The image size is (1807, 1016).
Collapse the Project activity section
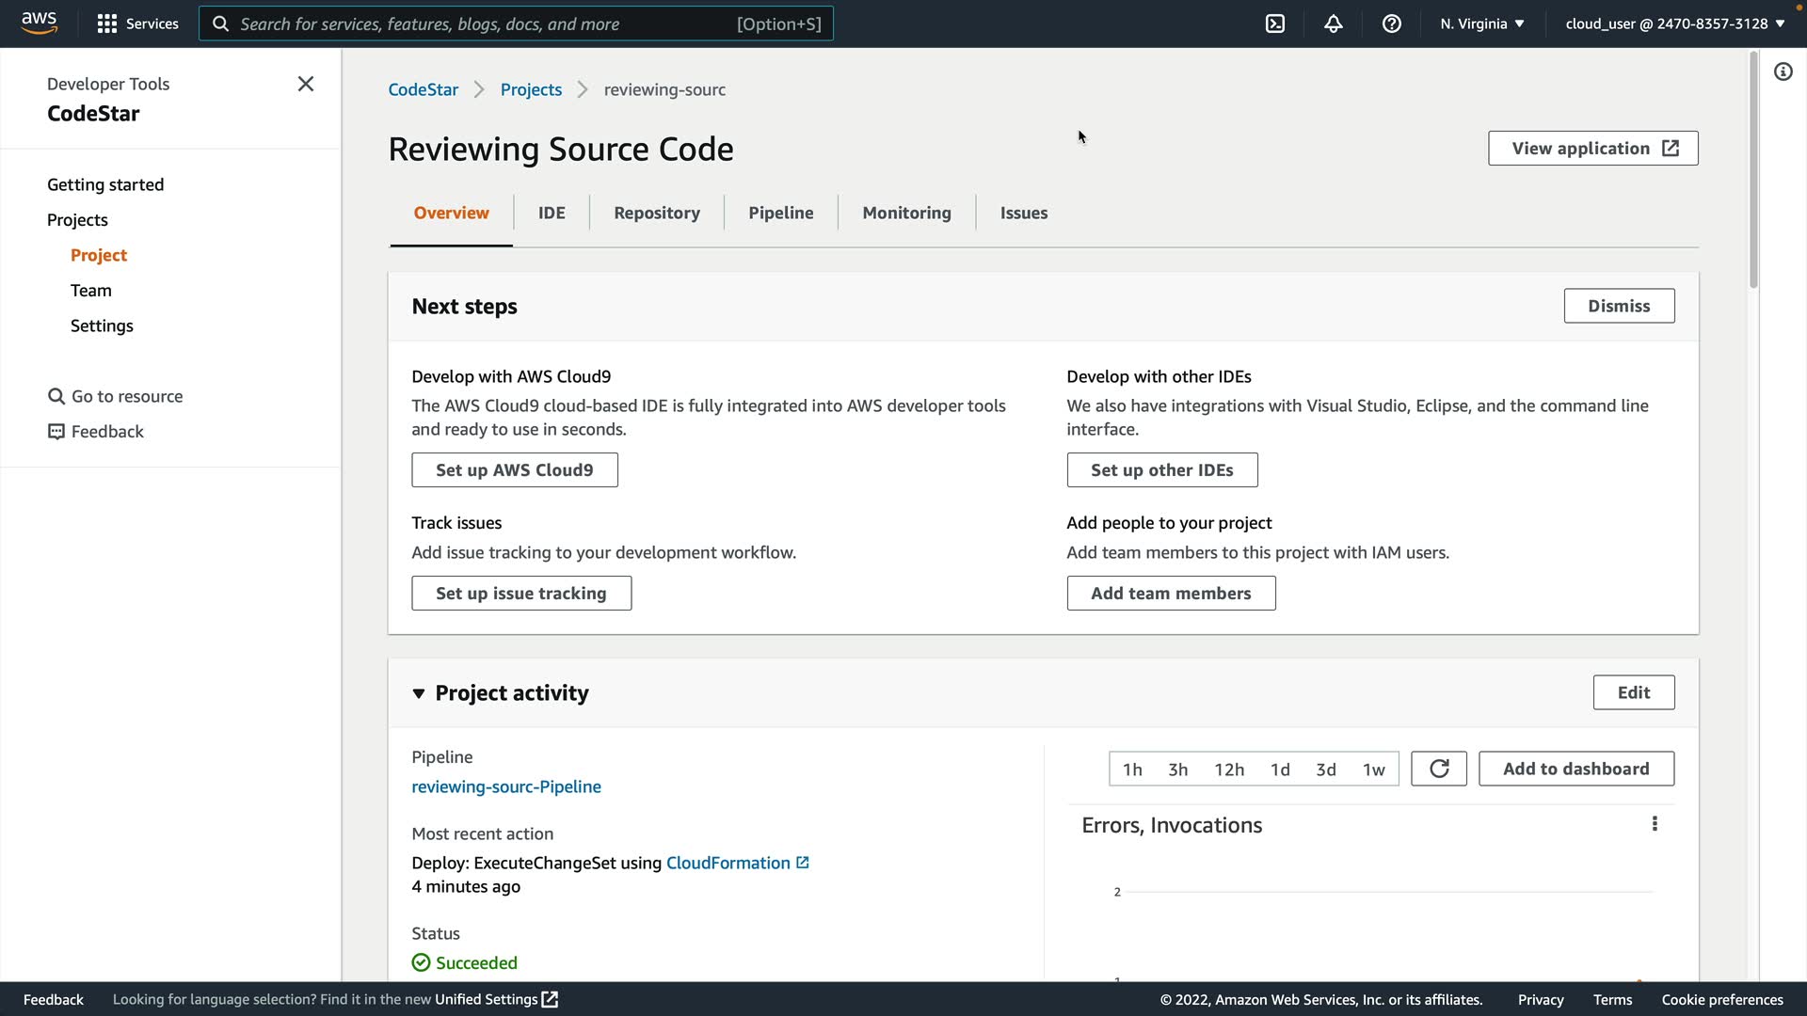point(419,693)
